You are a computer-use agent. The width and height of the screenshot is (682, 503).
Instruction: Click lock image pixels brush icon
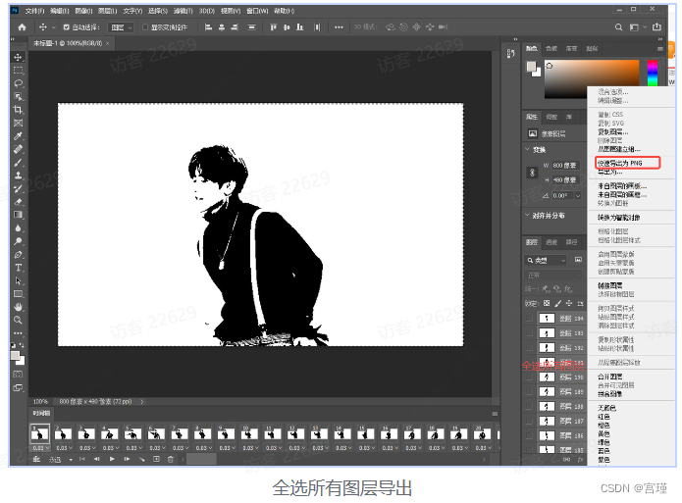pos(558,303)
